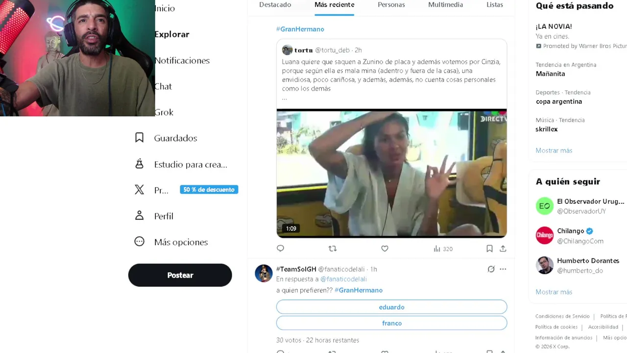This screenshot has height=353, width=627.
Task: Open Grok action on TeamSolGH post
Action: (491, 269)
